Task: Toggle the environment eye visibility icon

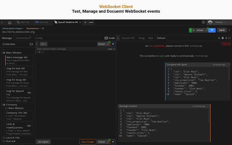Action: click(x=43, y=28)
